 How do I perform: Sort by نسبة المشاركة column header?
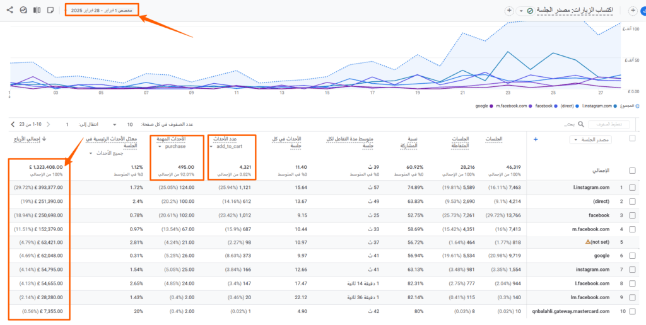409,143
